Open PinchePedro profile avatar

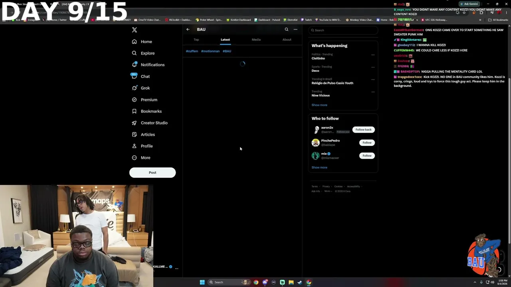tap(316, 143)
